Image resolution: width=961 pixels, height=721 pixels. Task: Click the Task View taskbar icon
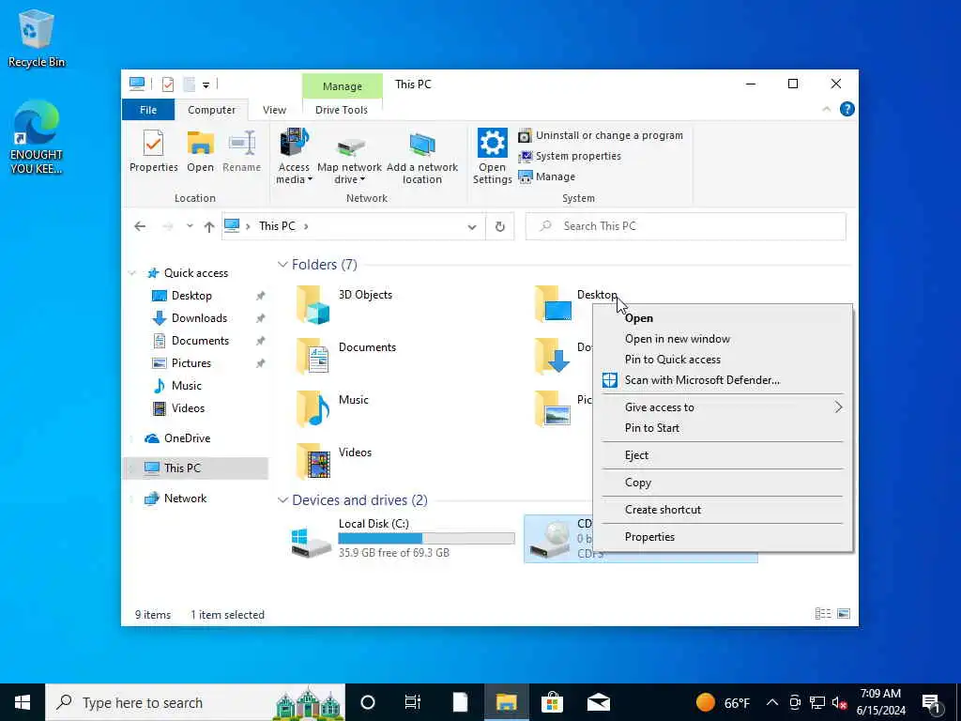click(x=413, y=702)
